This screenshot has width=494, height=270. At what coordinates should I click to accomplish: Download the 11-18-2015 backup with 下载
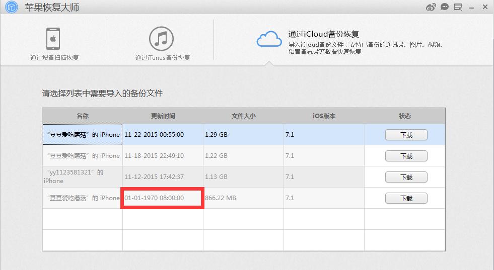406,156
